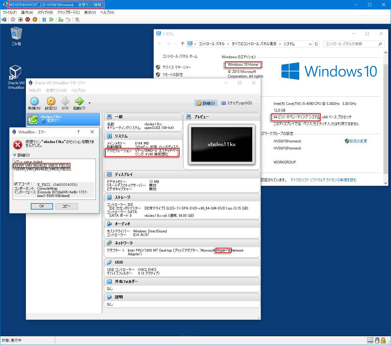Open the 操作(A) menu
The image size is (391, 345).
[27, 13]
